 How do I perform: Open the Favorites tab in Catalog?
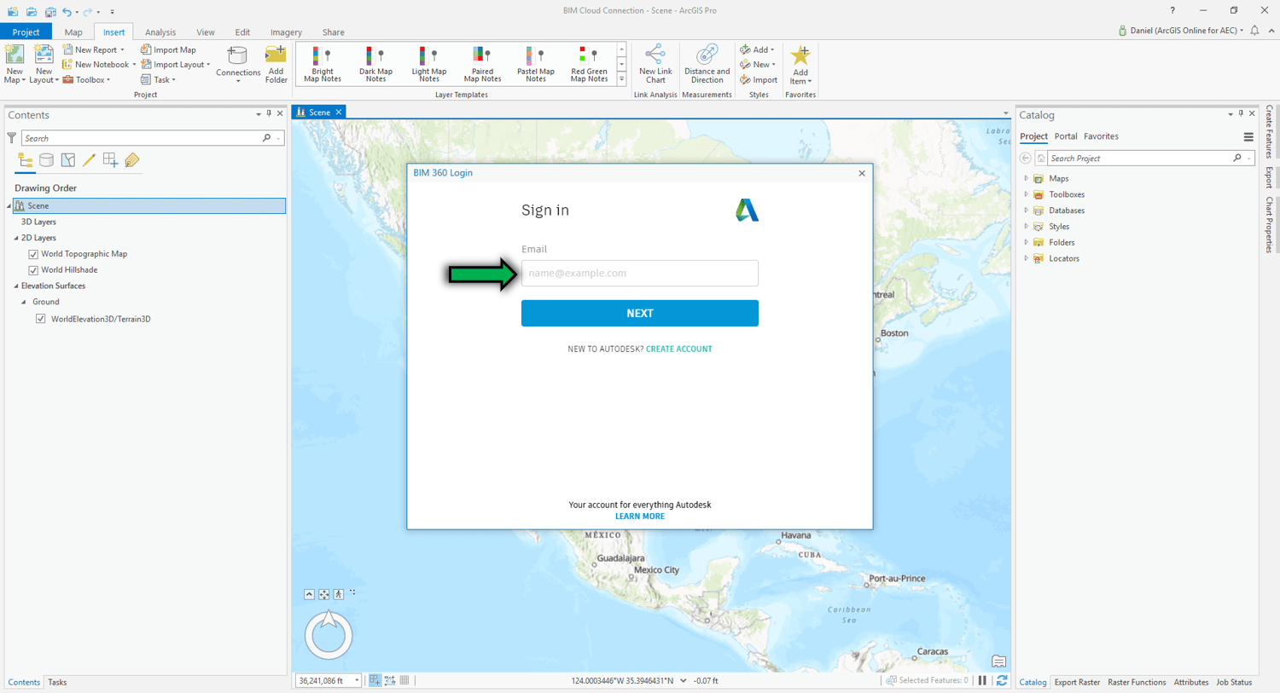click(x=1101, y=136)
